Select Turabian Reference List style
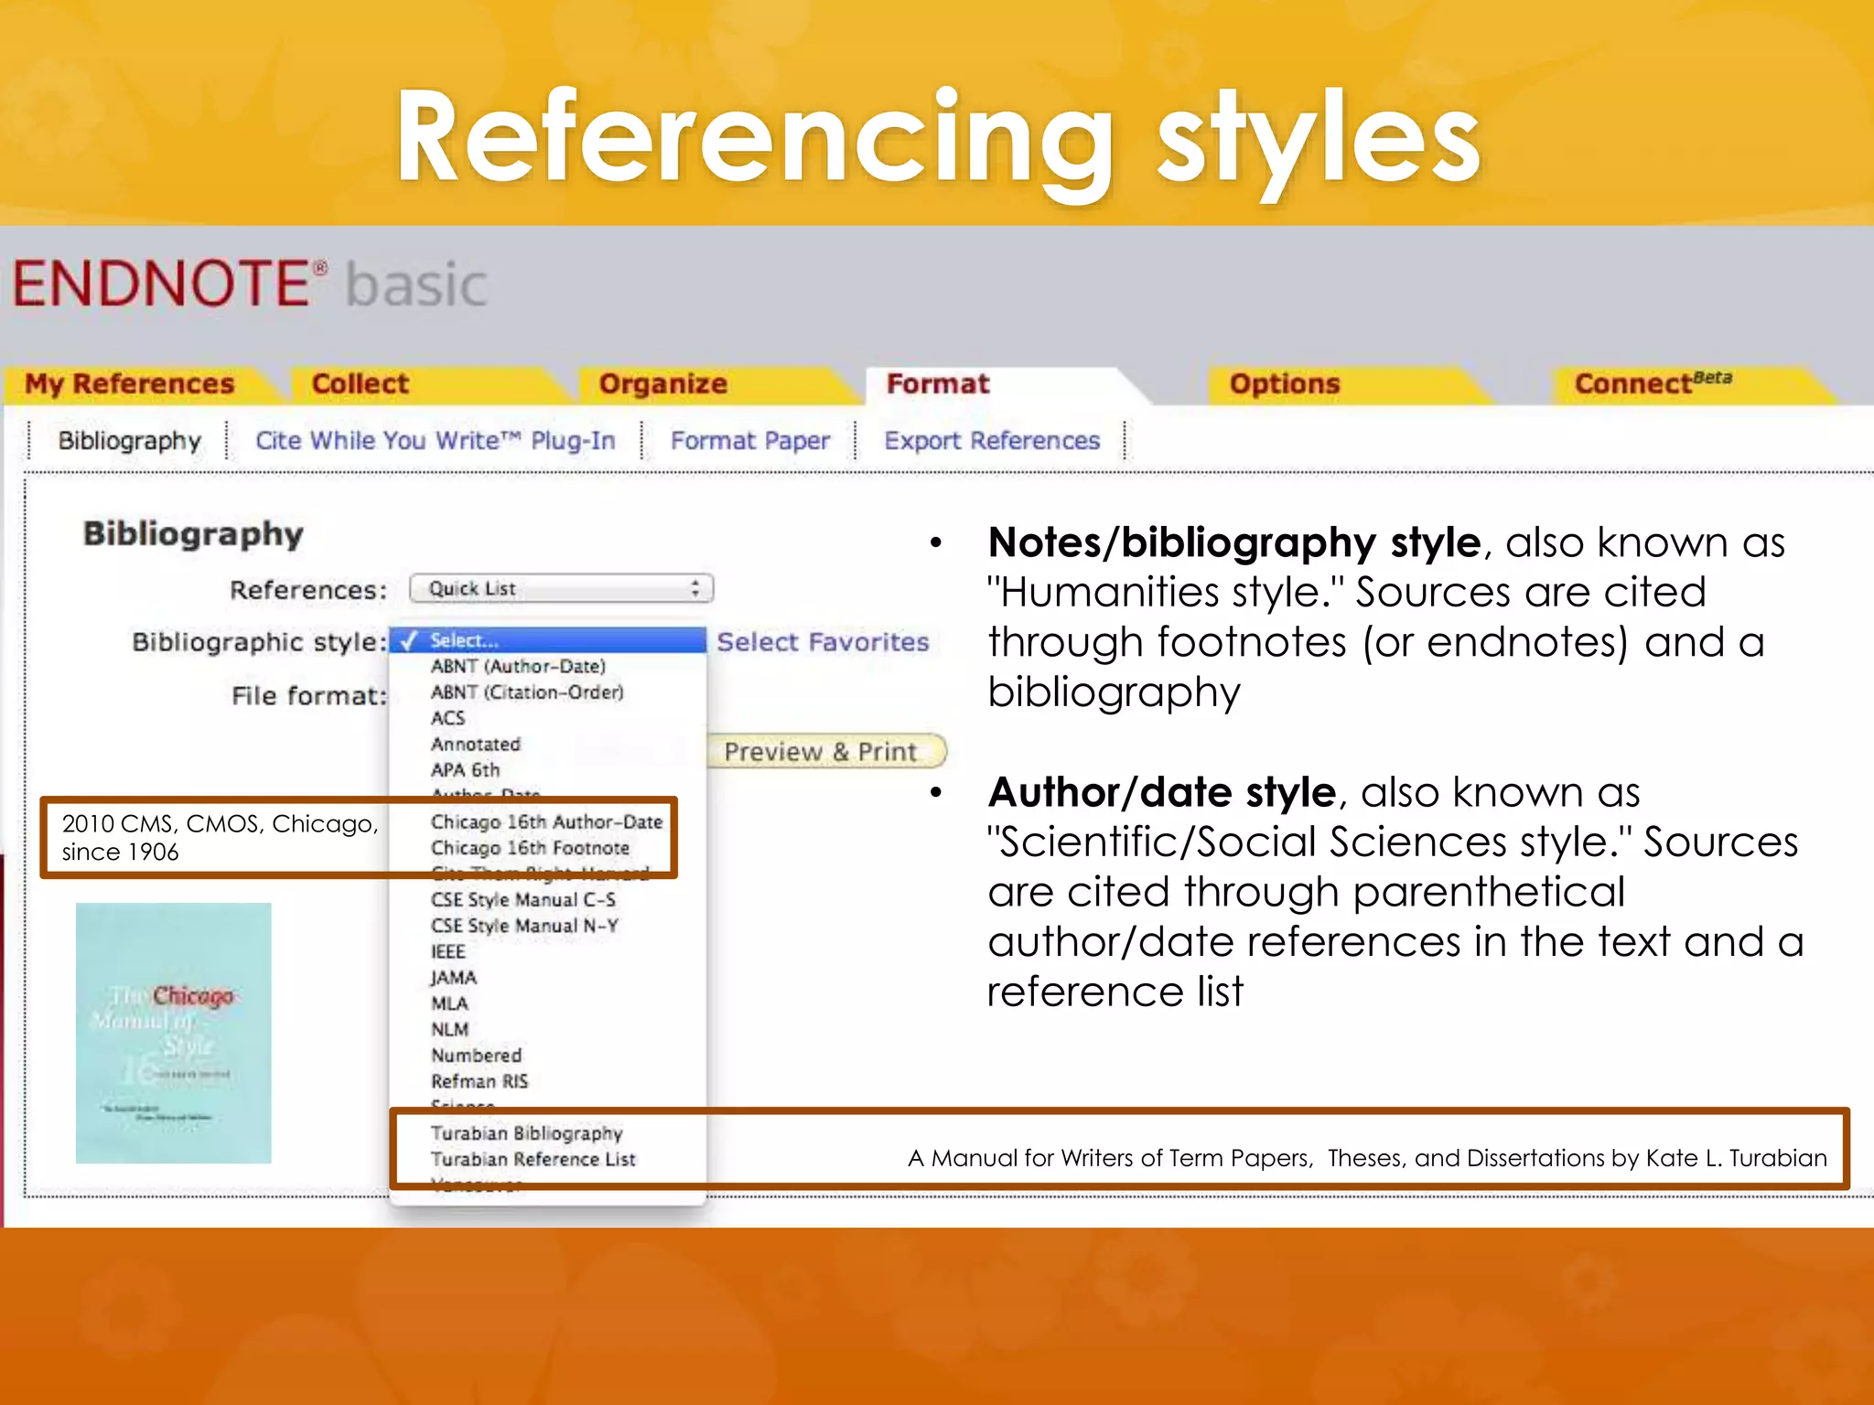 [x=533, y=1159]
